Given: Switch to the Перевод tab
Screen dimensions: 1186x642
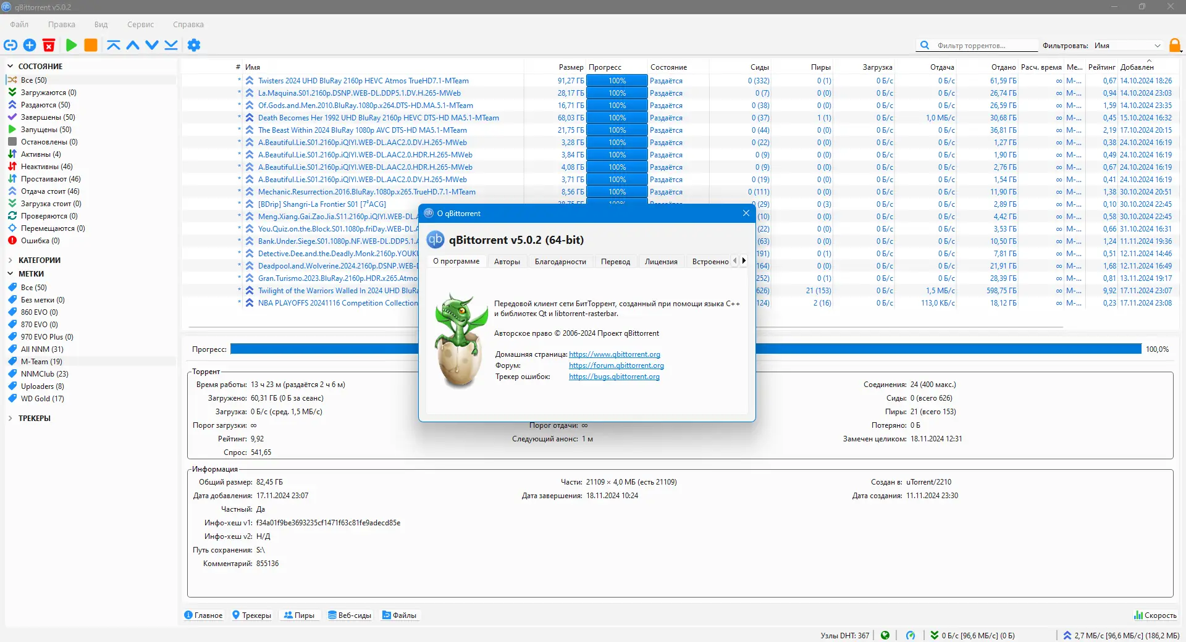Looking at the screenshot, I should [615, 261].
